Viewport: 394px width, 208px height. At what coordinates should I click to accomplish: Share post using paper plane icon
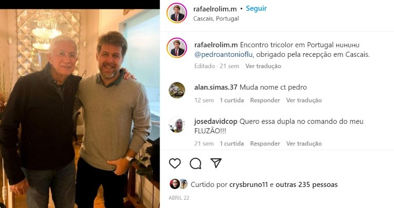(216, 163)
